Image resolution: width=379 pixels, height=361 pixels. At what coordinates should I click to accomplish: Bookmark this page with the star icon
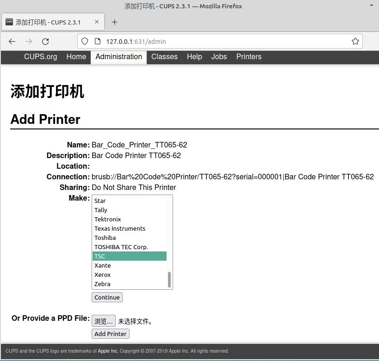(x=355, y=41)
